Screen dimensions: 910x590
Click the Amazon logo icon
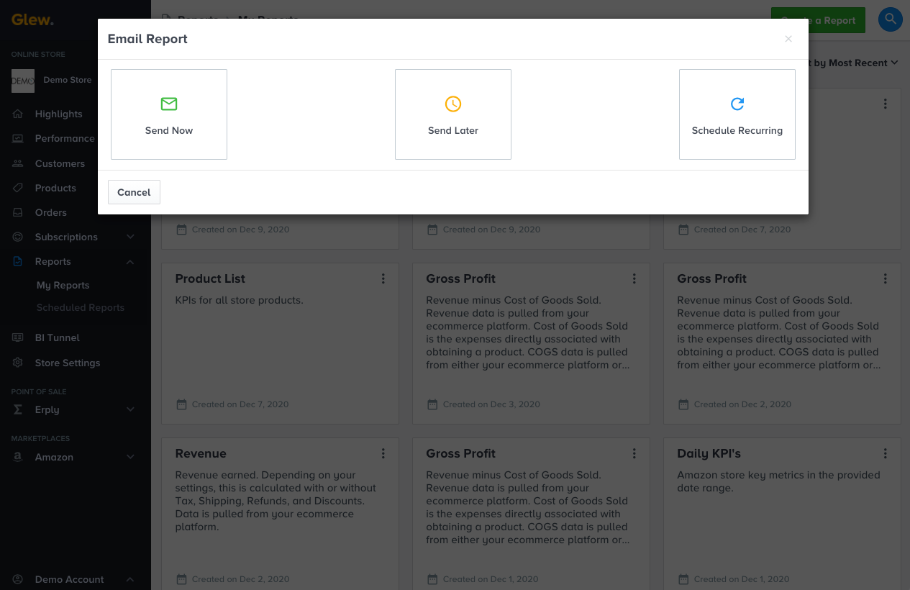pos(19,457)
